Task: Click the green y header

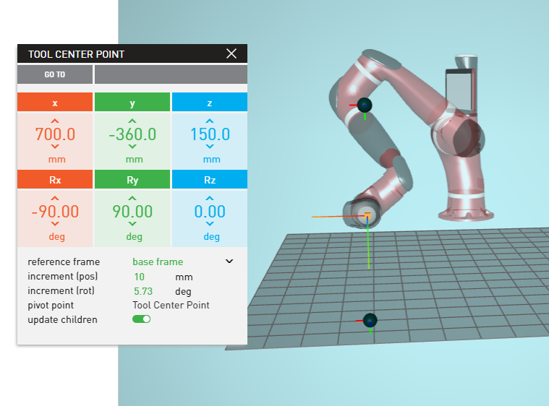Action: [x=132, y=102]
